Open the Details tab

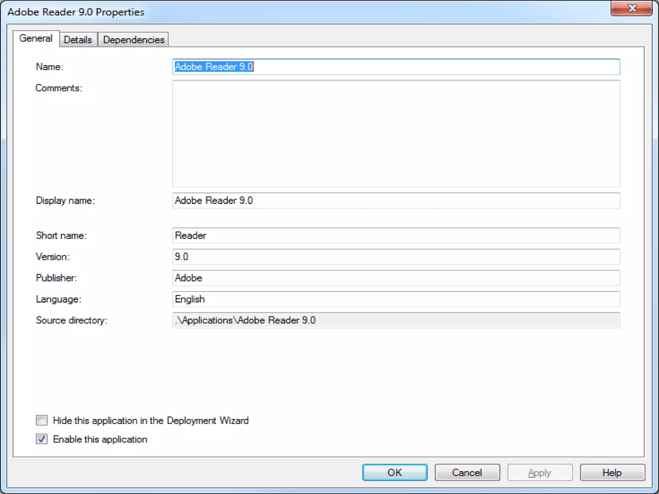78,40
